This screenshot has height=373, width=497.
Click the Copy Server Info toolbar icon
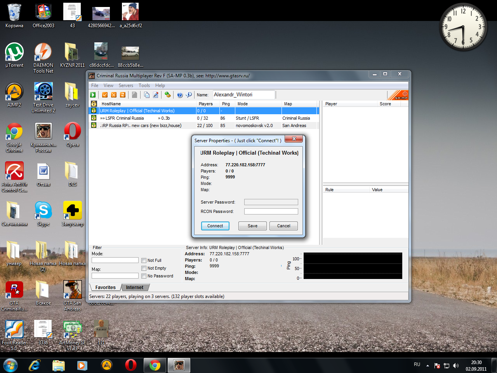[x=147, y=95]
